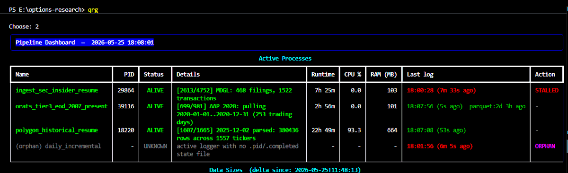
Task: Click the '(orphan) daily_incremental' row name
Action: (58, 146)
